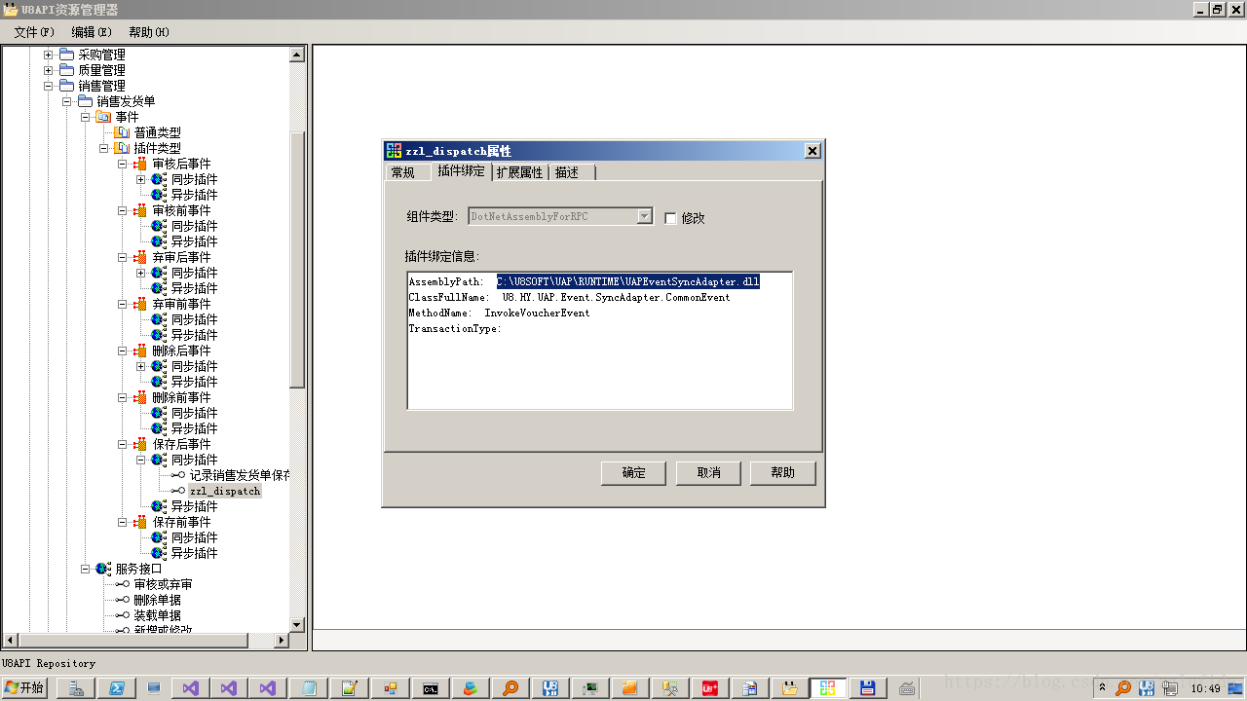This screenshot has width=1247, height=701.
Task: Open the 帮助(H) menu
Action: tap(149, 32)
